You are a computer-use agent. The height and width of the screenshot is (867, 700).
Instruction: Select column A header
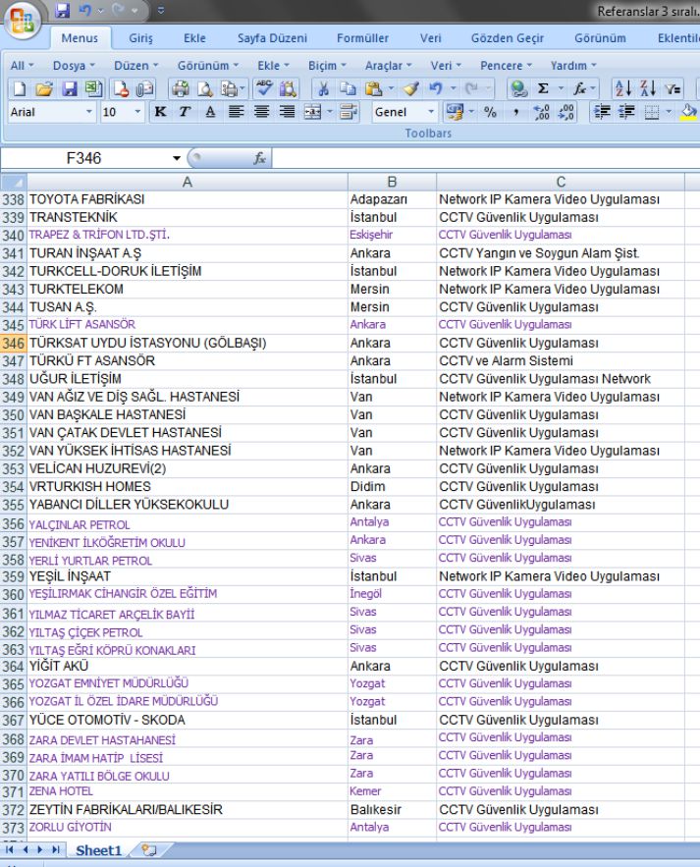tap(188, 182)
